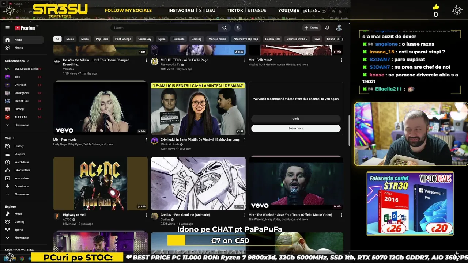This screenshot has height=263, width=468.
Task: Open Watch later in the sidebar
Action: click(x=23, y=162)
